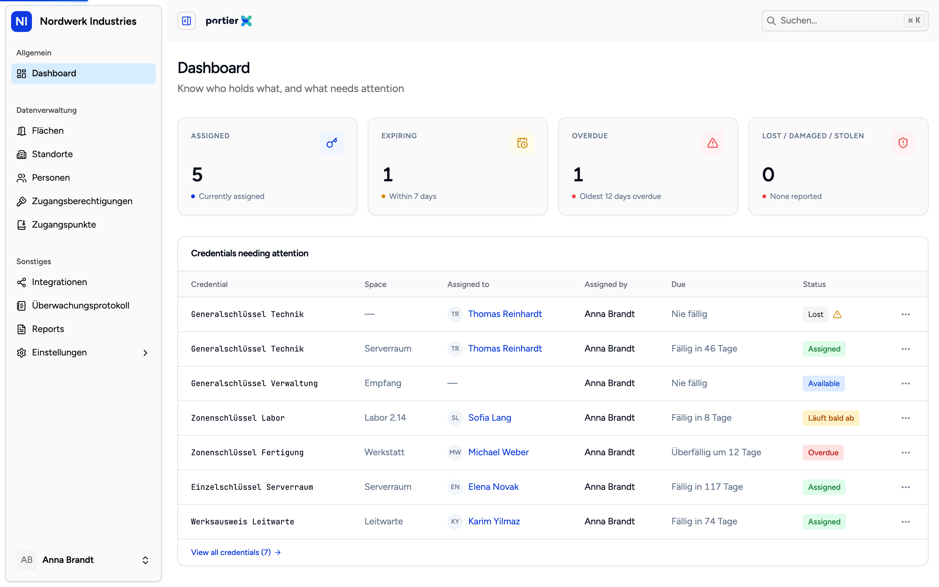Click the portier logo in header
The width and height of the screenshot is (939, 587).
pos(229,21)
